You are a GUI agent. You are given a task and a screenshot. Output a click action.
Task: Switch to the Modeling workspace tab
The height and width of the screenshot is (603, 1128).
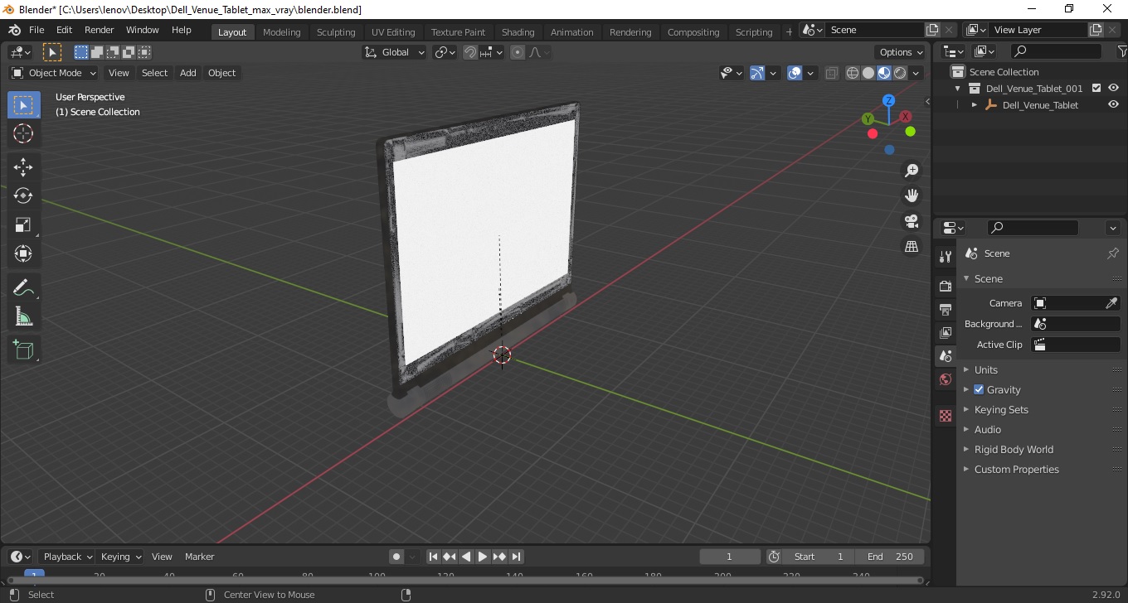(x=281, y=32)
